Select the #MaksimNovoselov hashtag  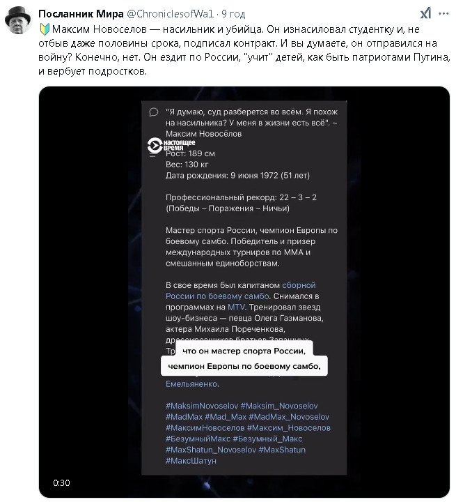[x=201, y=406]
